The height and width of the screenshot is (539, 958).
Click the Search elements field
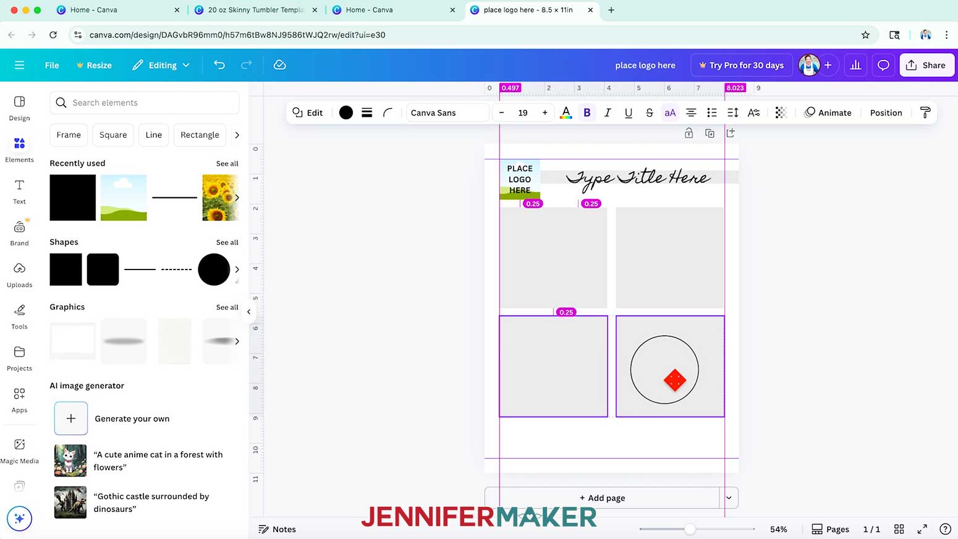click(x=145, y=103)
